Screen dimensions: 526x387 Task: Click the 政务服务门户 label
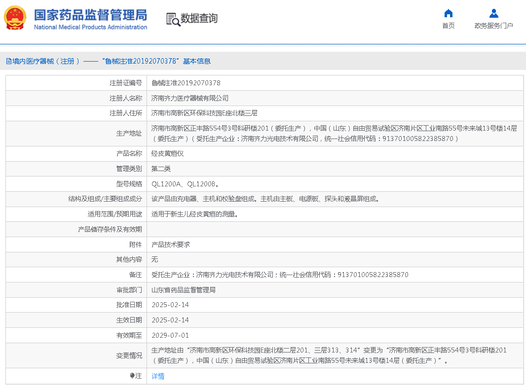click(x=493, y=25)
